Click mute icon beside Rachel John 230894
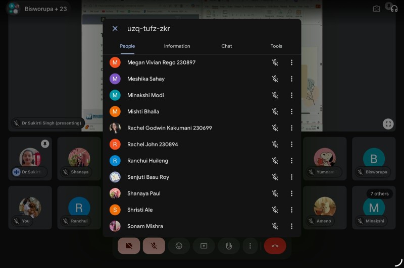 coord(275,145)
